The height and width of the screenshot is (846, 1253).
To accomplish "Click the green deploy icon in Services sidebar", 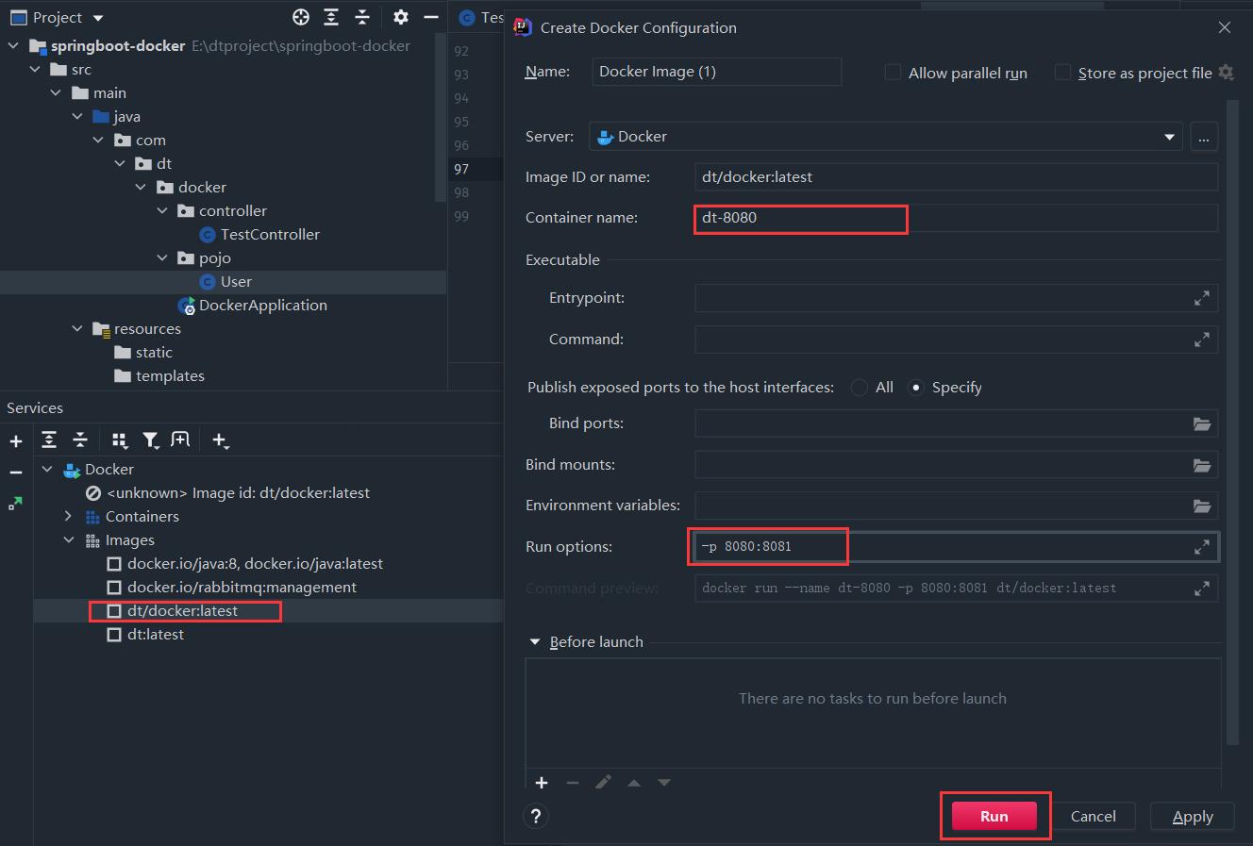I will (x=16, y=504).
